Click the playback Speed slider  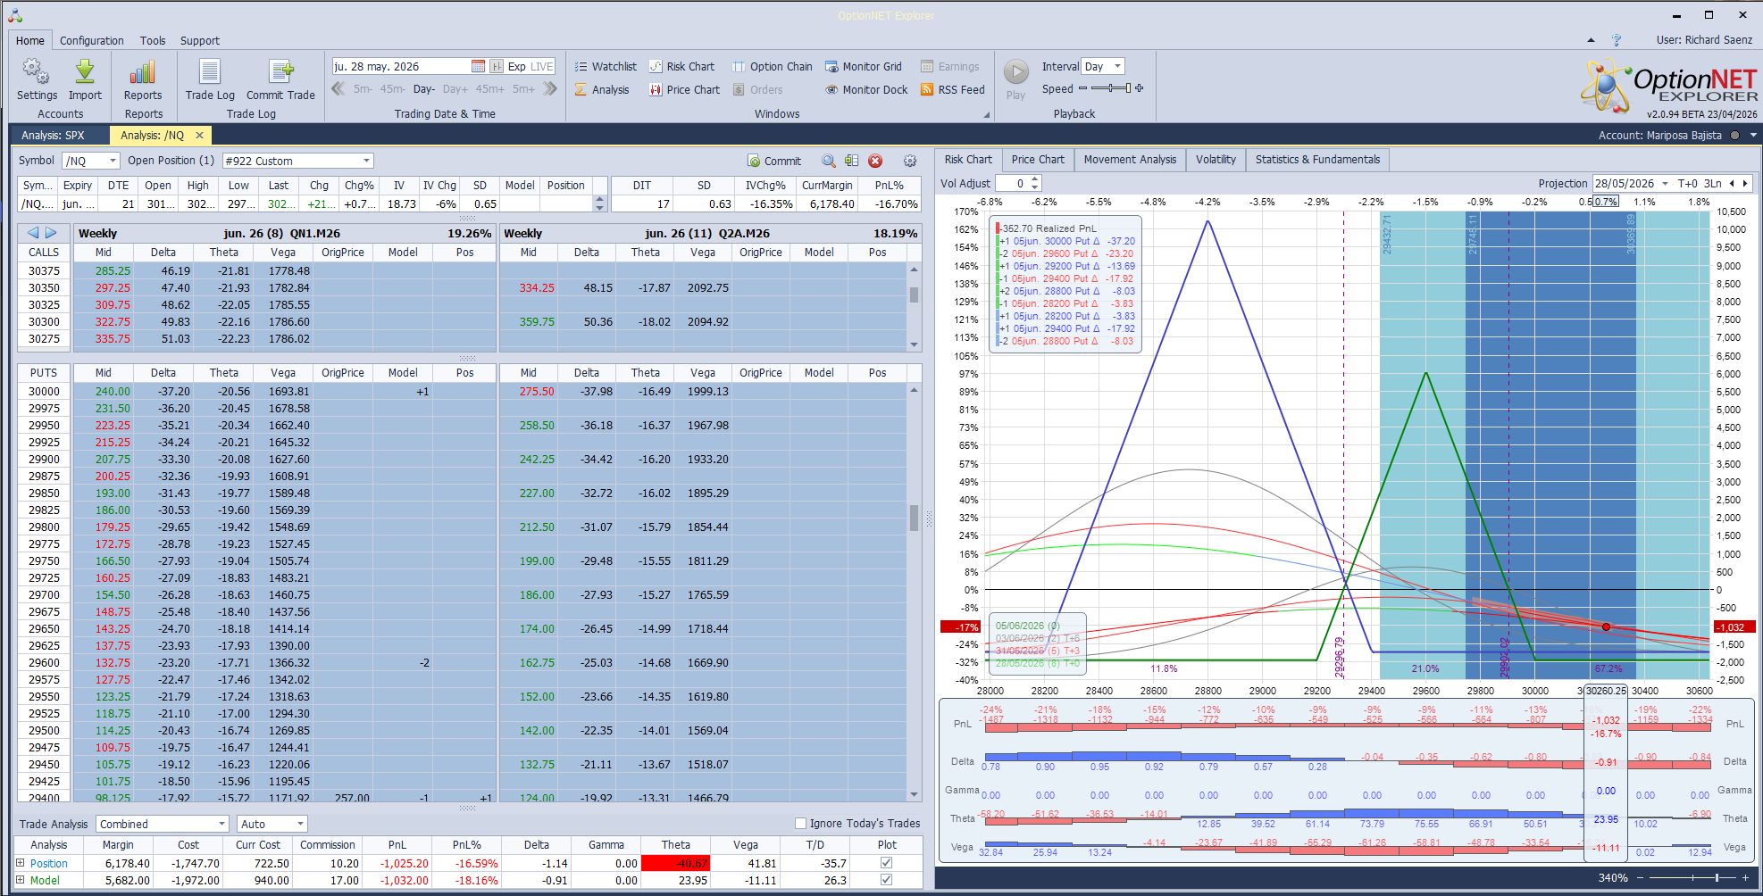(1111, 88)
